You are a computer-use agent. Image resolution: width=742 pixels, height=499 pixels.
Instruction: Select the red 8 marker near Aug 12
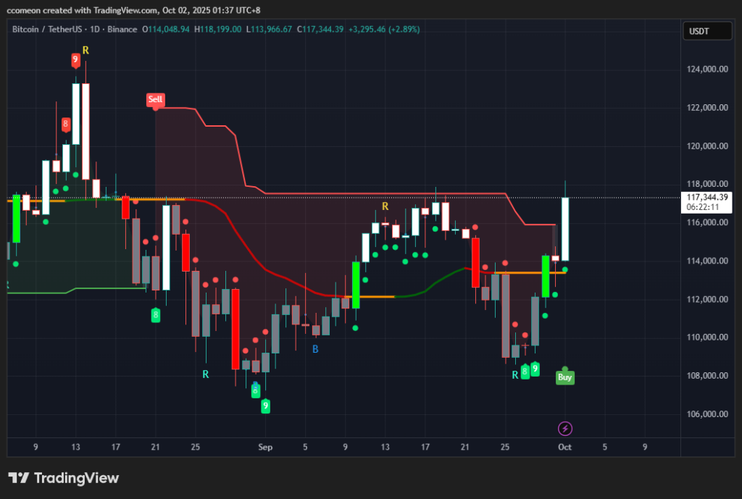pyautogui.click(x=66, y=124)
